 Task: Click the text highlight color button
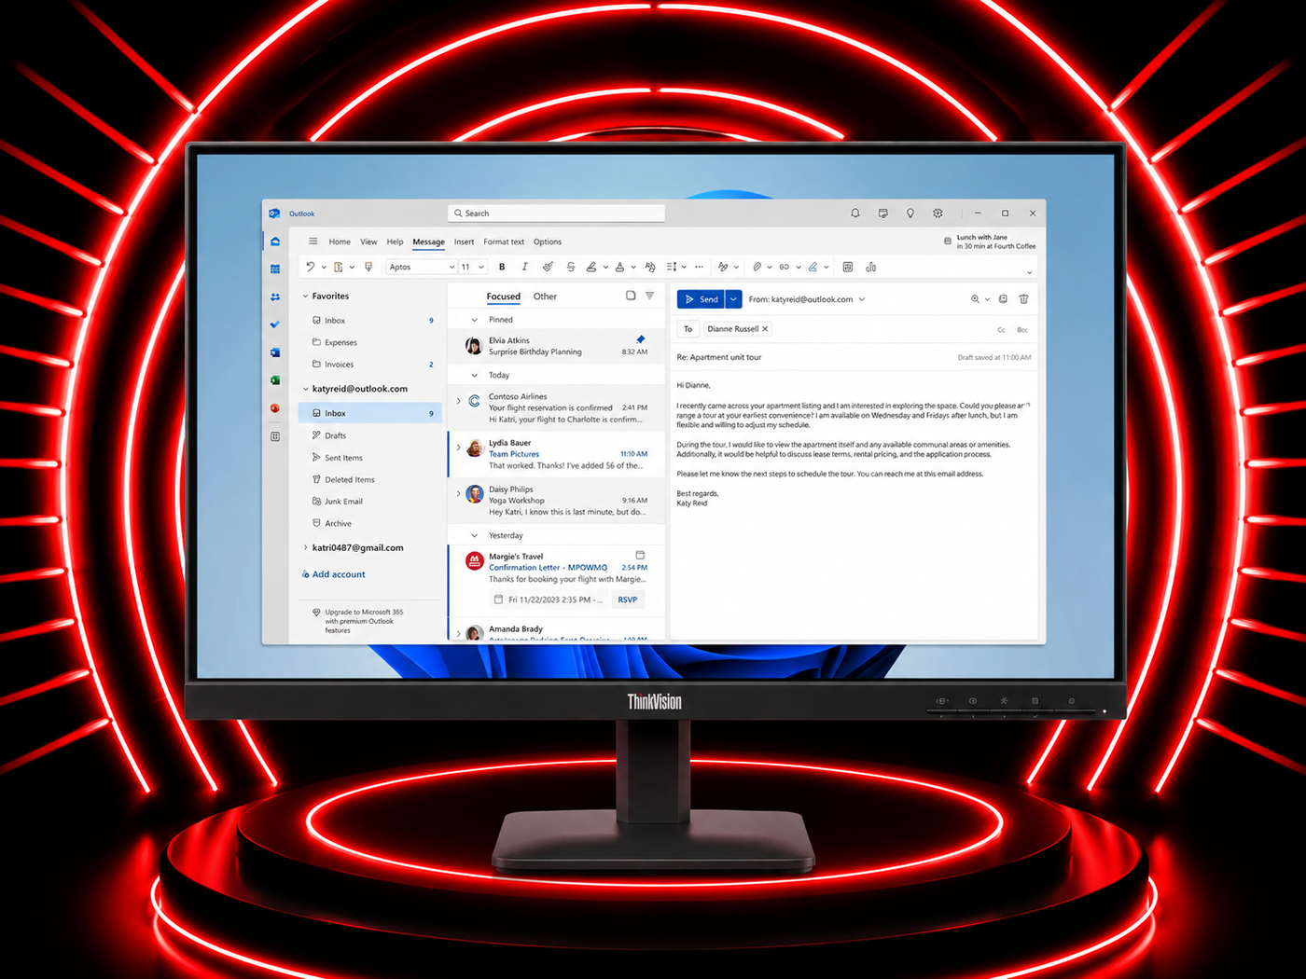point(591,267)
